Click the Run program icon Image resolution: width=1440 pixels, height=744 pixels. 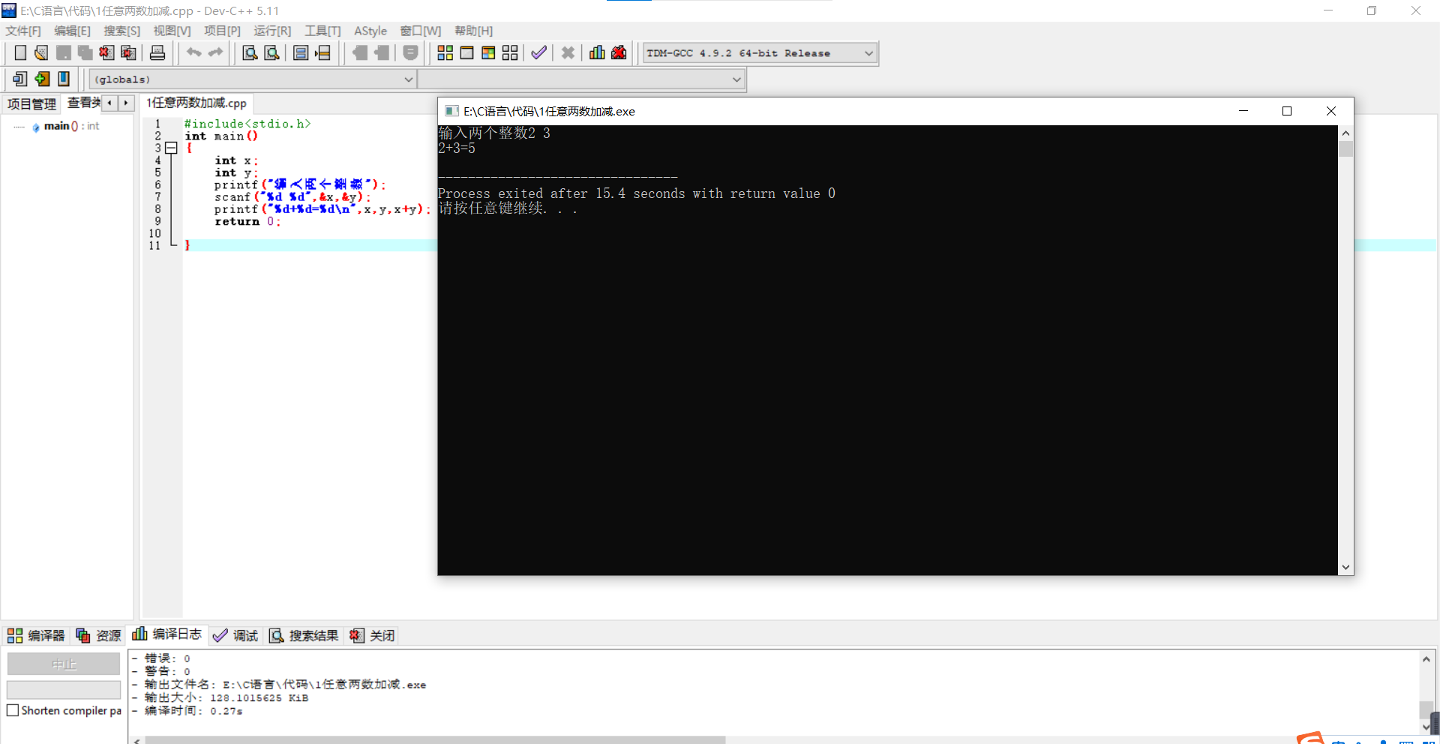(x=466, y=52)
